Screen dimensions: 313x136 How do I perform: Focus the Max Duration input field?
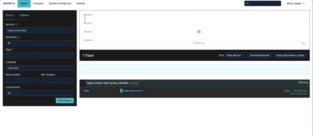22,81
